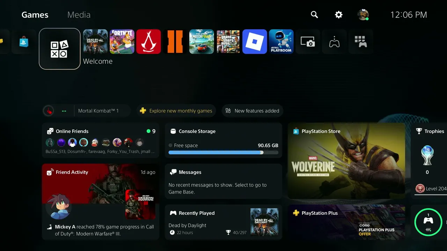Open the Friend Activity card
The height and width of the screenshot is (251, 447).
pyautogui.click(x=101, y=202)
